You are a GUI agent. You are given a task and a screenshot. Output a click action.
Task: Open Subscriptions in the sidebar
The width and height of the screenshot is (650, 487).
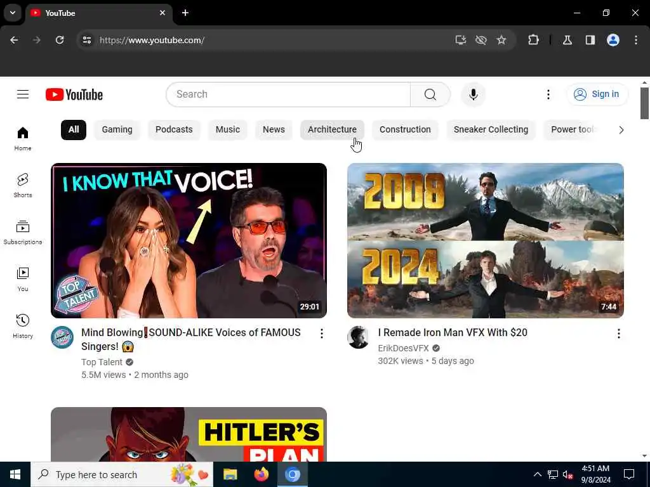coord(23,232)
